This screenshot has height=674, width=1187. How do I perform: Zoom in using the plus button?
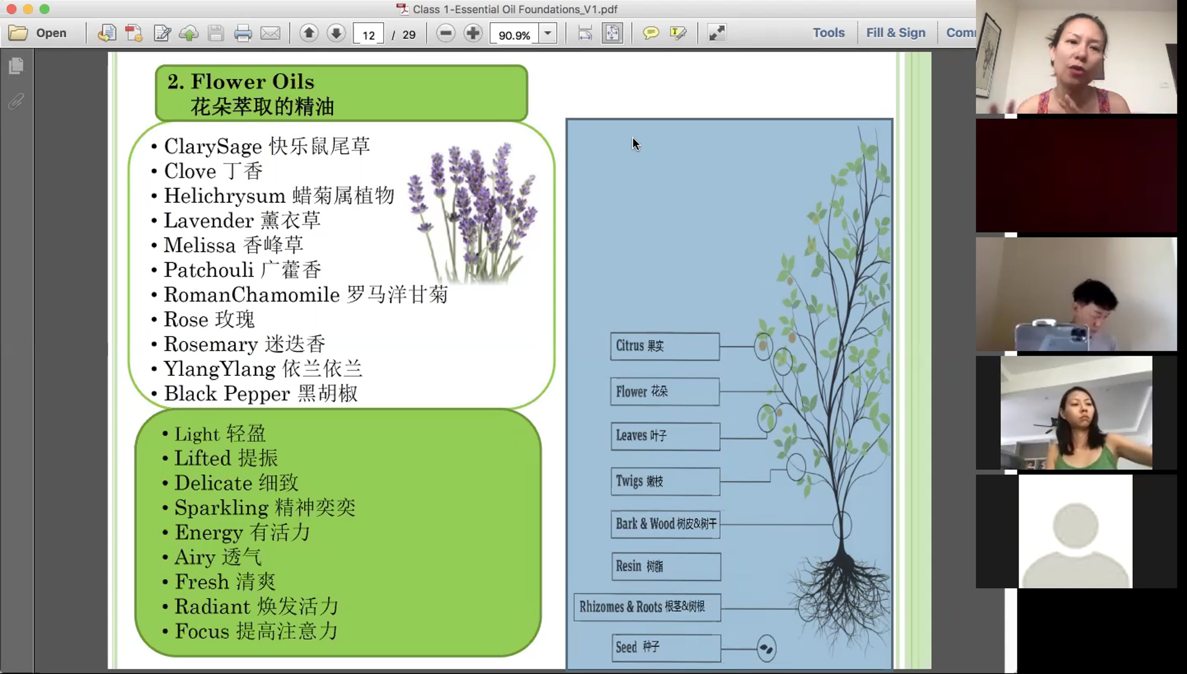pos(473,33)
